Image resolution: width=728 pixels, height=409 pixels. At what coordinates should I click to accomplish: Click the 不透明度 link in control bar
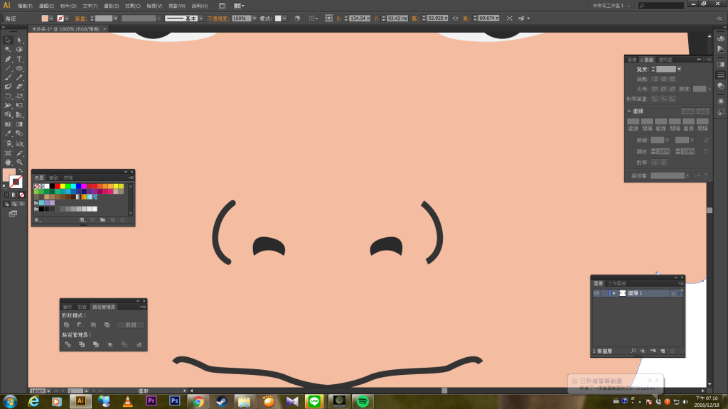point(218,18)
